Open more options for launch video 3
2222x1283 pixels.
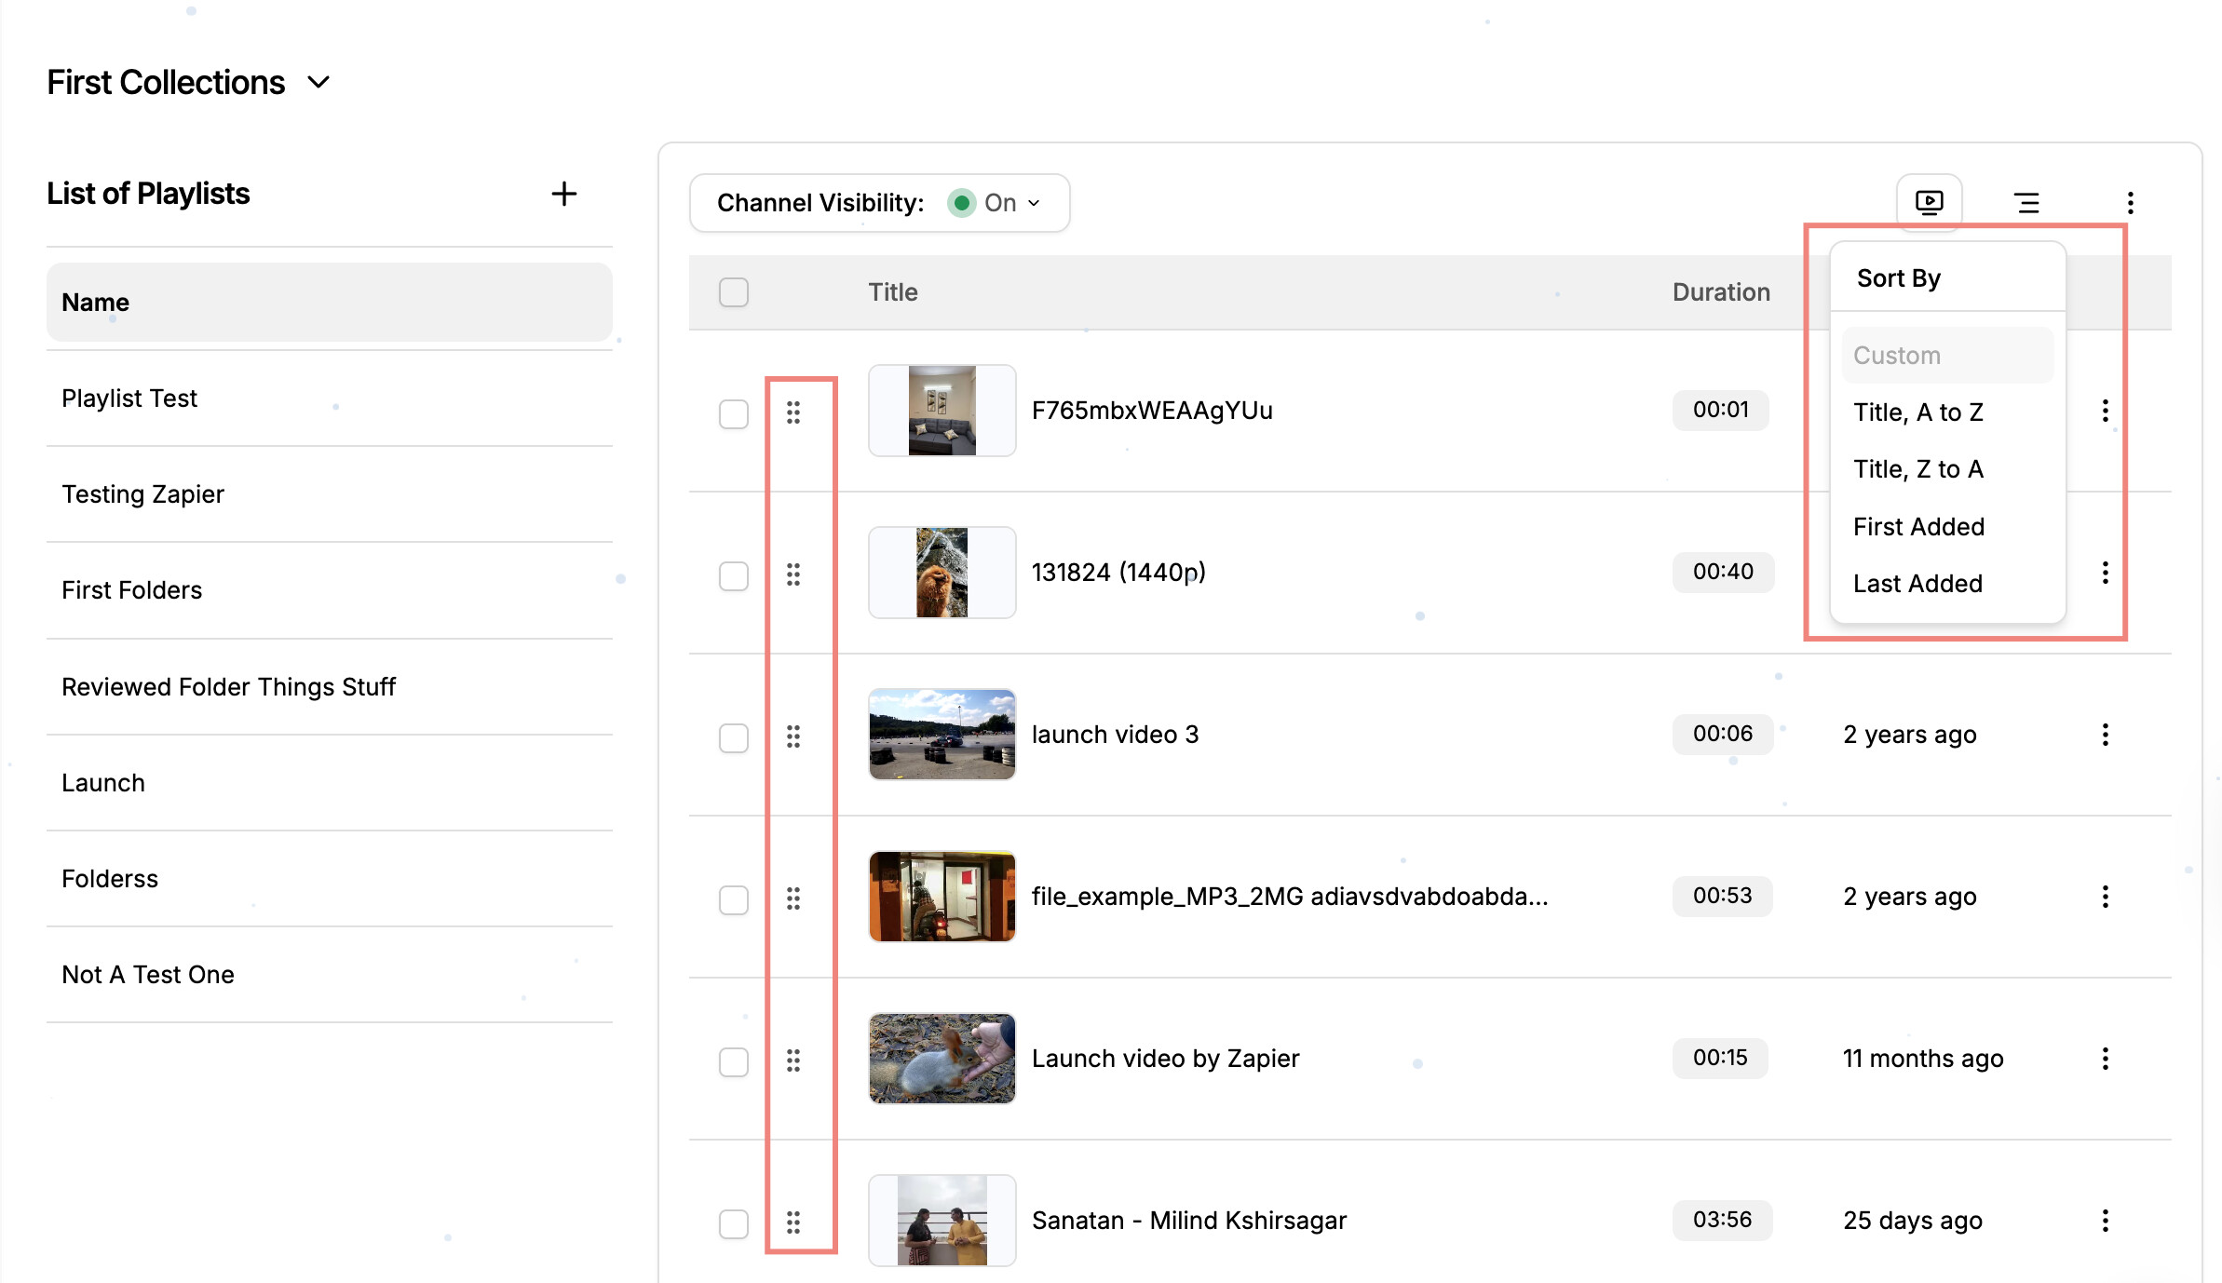pos(2105,735)
